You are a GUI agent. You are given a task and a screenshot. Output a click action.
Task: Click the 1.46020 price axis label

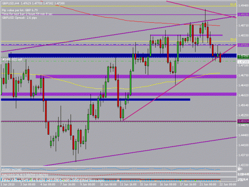point(243,95)
